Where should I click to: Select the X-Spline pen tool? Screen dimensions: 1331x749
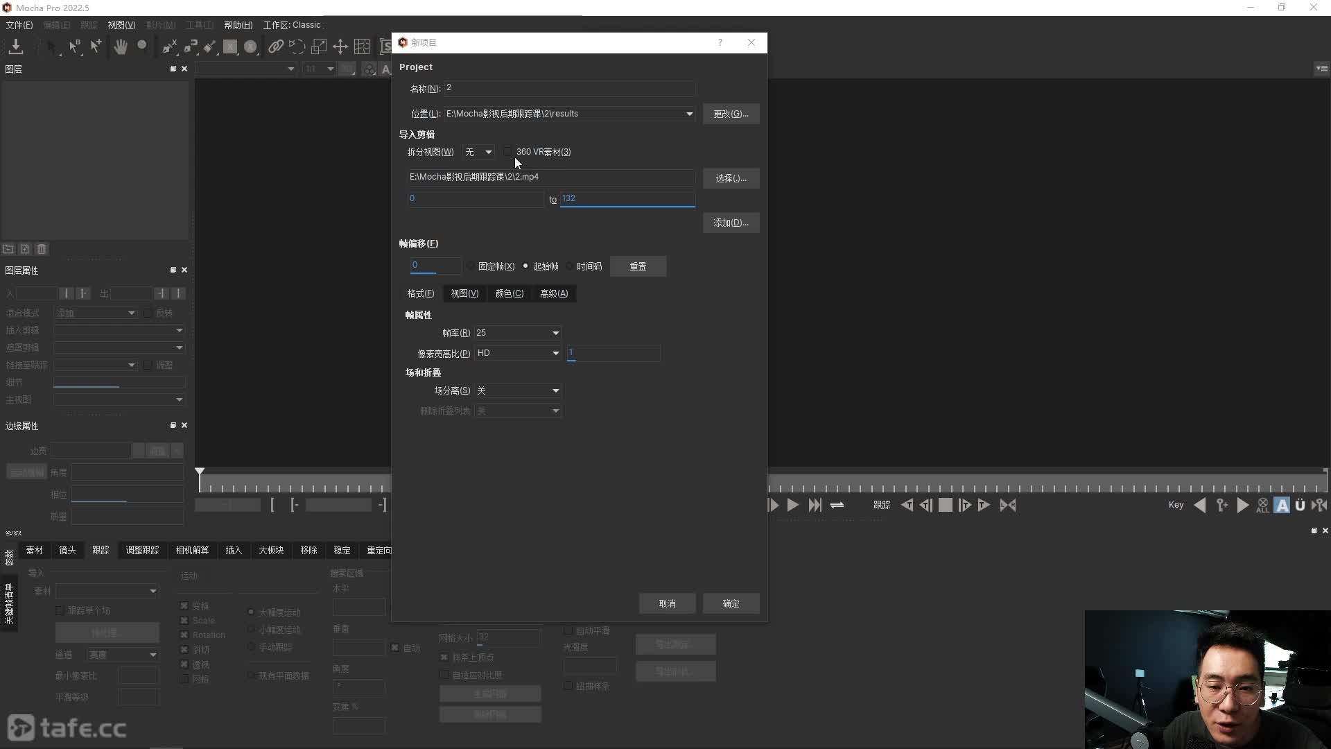point(169,46)
